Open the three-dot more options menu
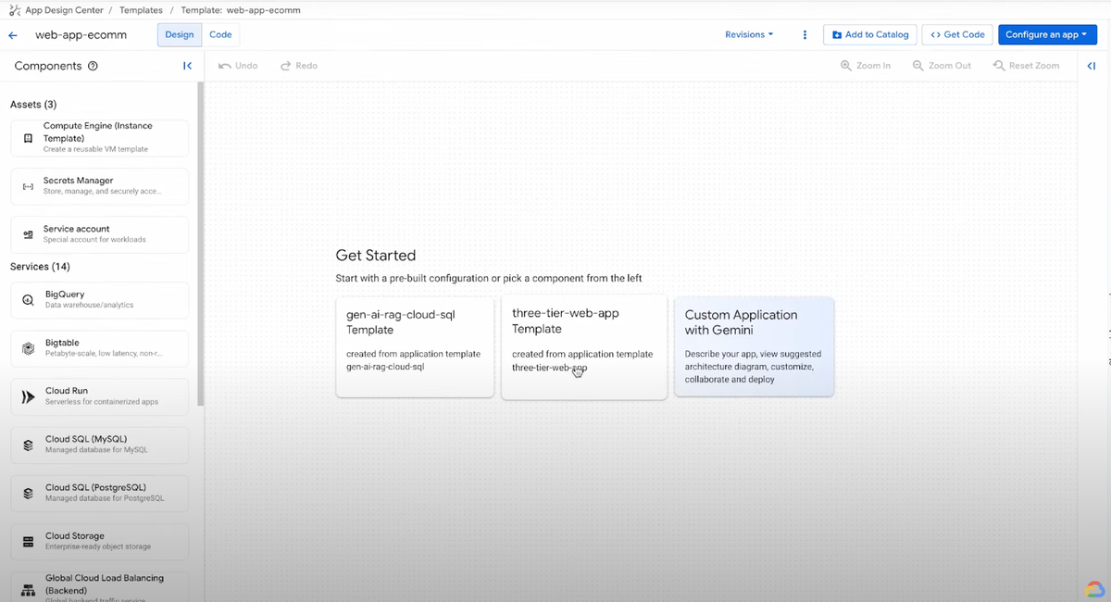Image resolution: width=1111 pixels, height=602 pixels. pyautogui.click(x=805, y=35)
